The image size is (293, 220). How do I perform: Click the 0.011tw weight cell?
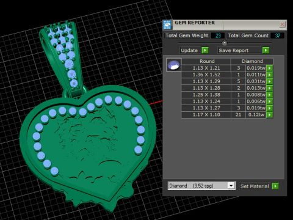coord(256,75)
